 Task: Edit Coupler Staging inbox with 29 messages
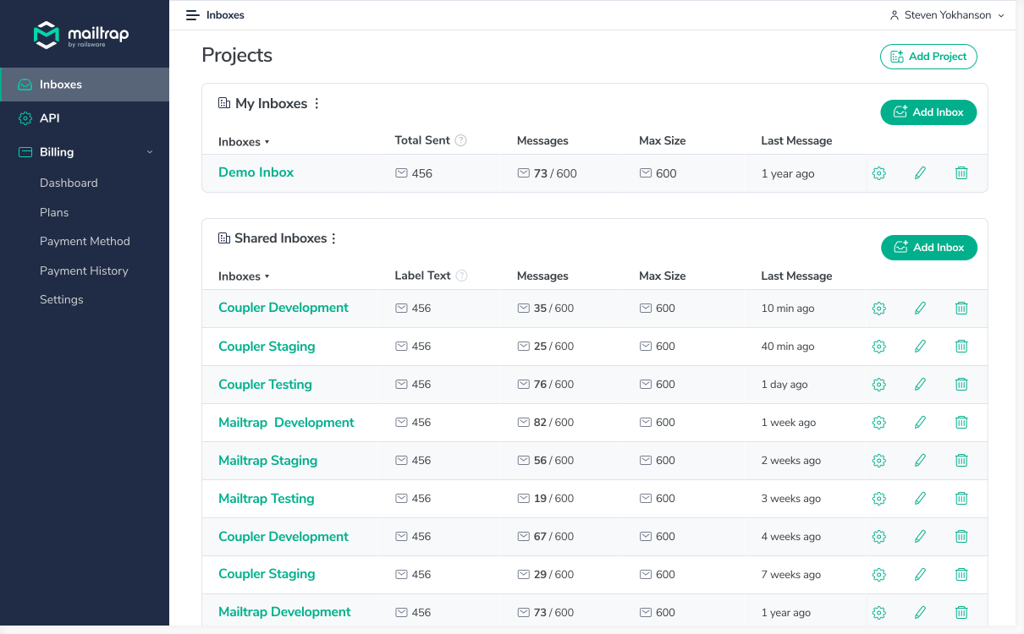[x=921, y=575]
